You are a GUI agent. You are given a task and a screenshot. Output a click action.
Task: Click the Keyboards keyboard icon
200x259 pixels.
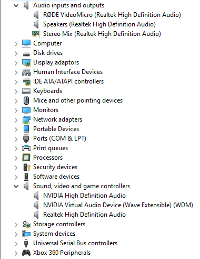(x=26, y=91)
